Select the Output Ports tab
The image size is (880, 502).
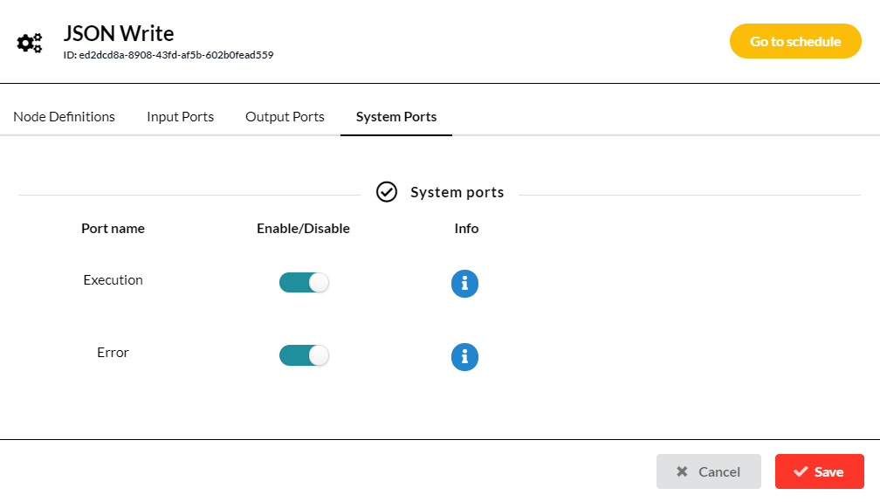[x=285, y=117]
